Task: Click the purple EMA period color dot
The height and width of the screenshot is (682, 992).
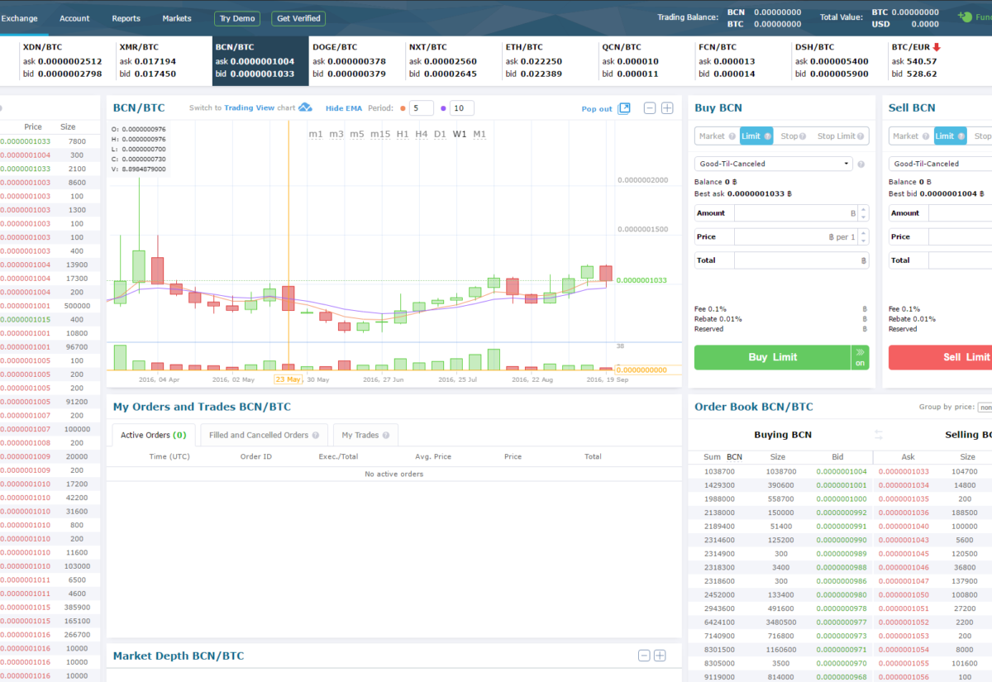Action: [444, 108]
